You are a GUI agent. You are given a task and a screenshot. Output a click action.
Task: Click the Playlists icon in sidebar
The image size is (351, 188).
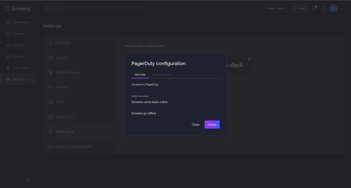pos(8,45)
